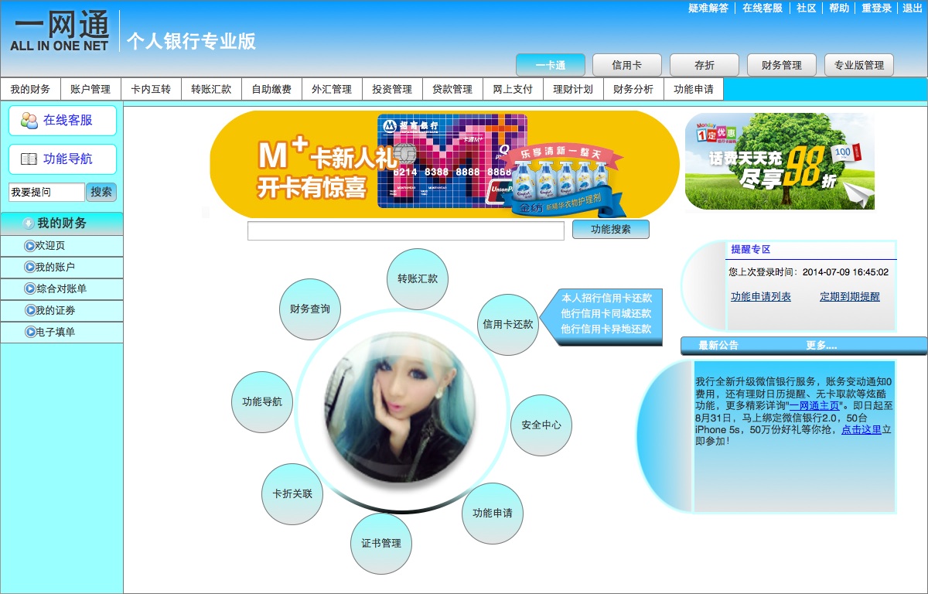This screenshot has width=928, height=594.
Task: Switch to the 存折 tab
Action: click(705, 65)
